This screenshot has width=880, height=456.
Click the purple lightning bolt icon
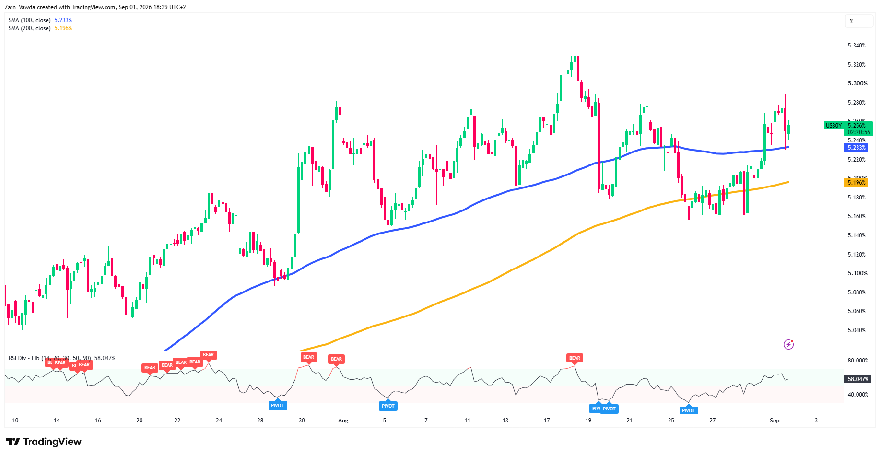coord(788,344)
